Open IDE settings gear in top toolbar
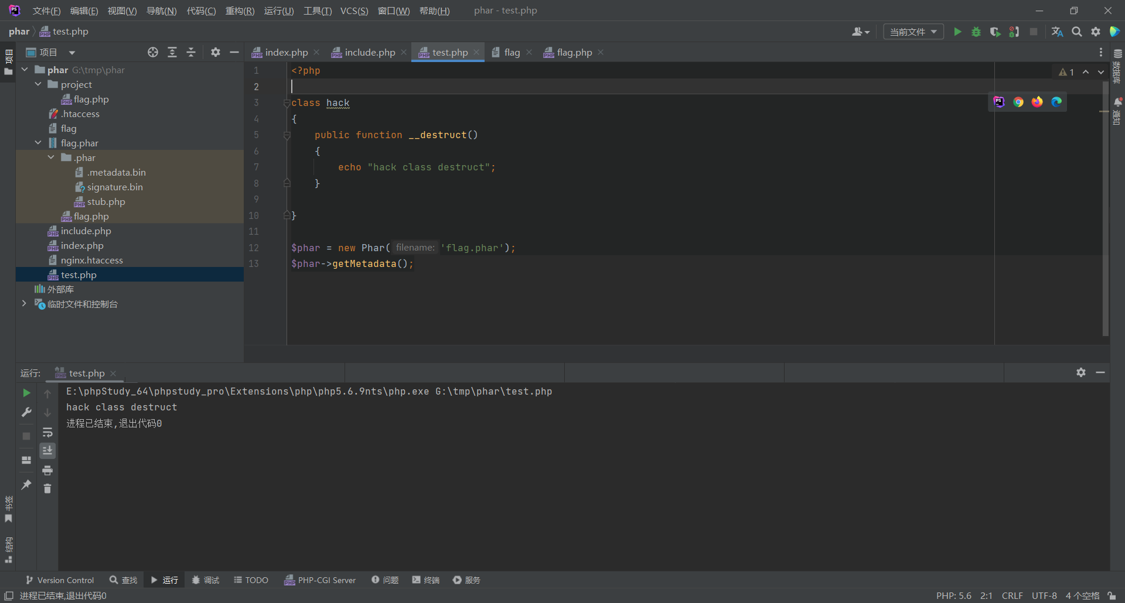 click(1096, 32)
